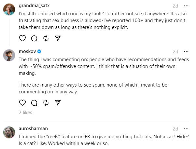This screenshot has height=149, width=196.
Task: Repost grandma_satx's comment
Action: (x=46, y=38)
